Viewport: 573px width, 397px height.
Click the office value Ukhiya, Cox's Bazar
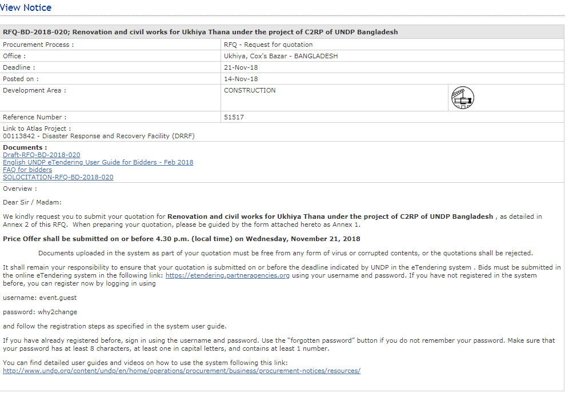tap(281, 56)
